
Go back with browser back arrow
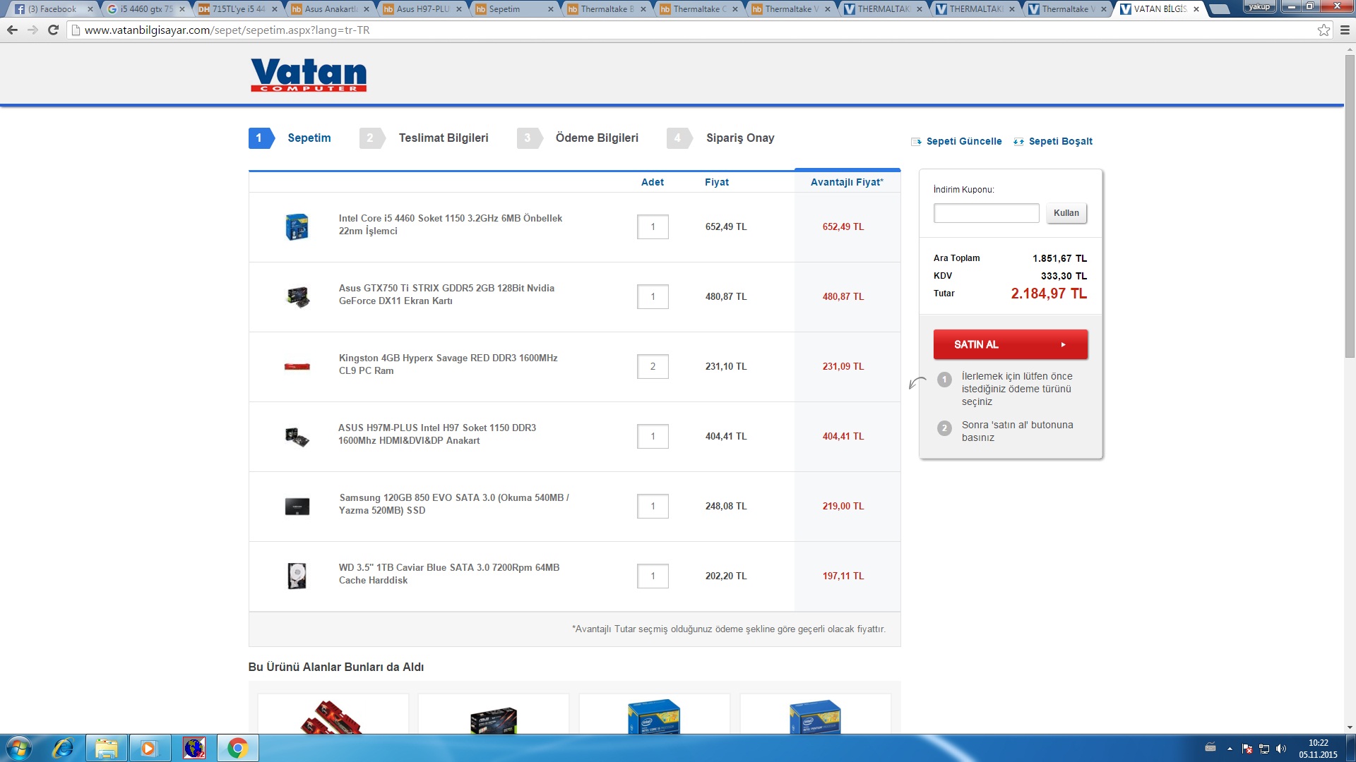[x=12, y=30]
